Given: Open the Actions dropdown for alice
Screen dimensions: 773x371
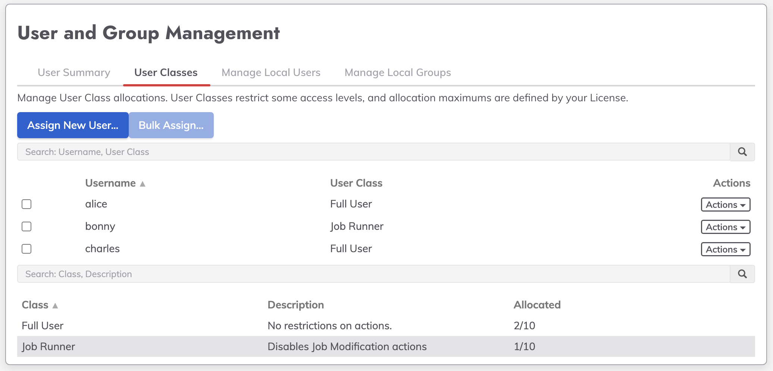Looking at the screenshot, I should (x=726, y=204).
